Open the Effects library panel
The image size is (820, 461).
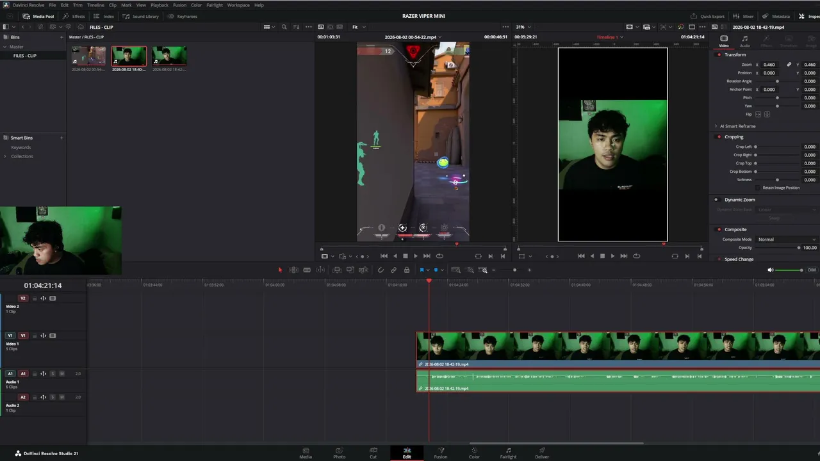[x=74, y=16]
